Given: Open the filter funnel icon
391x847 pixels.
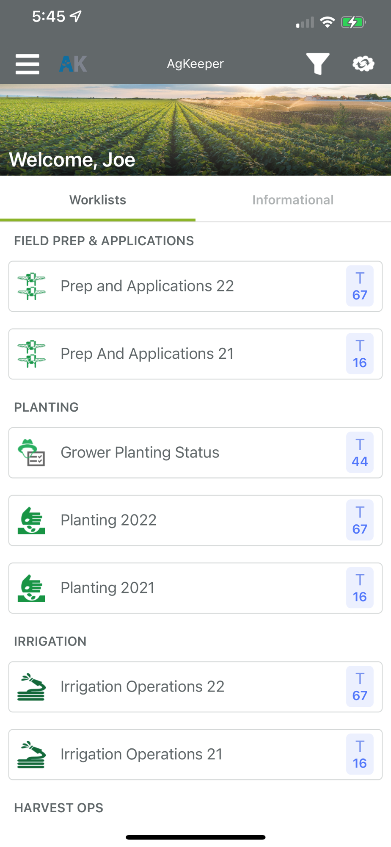Looking at the screenshot, I should point(318,64).
